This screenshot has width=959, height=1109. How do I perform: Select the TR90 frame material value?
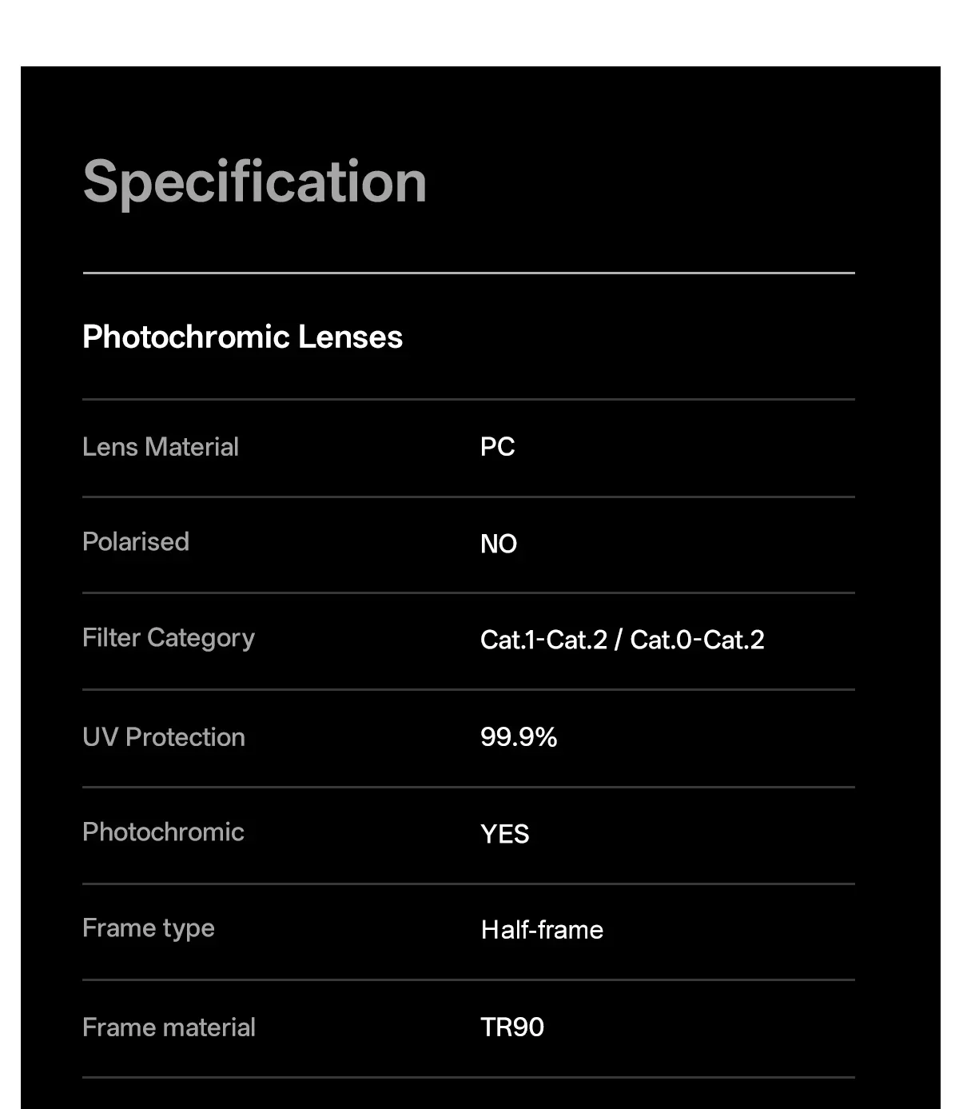tap(512, 1027)
